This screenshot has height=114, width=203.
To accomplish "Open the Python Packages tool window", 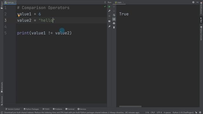I will click(31, 109).
